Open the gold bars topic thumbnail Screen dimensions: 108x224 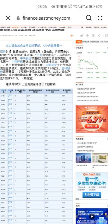click(100, 158)
